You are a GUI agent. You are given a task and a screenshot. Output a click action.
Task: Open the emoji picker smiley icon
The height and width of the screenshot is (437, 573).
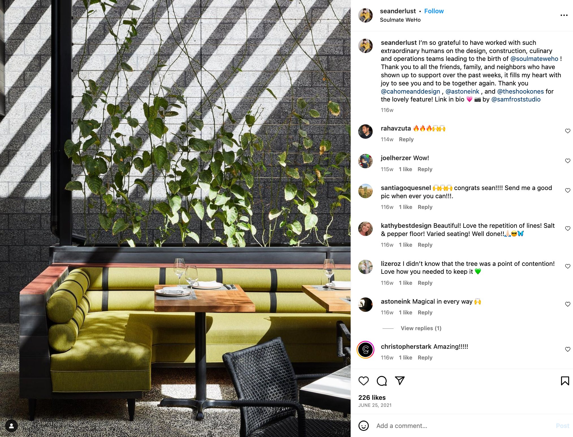[364, 426]
